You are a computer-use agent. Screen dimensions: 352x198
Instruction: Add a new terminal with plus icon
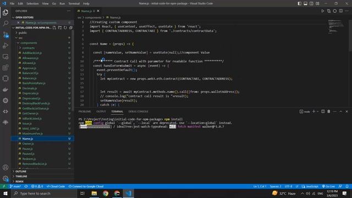(314, 111)
